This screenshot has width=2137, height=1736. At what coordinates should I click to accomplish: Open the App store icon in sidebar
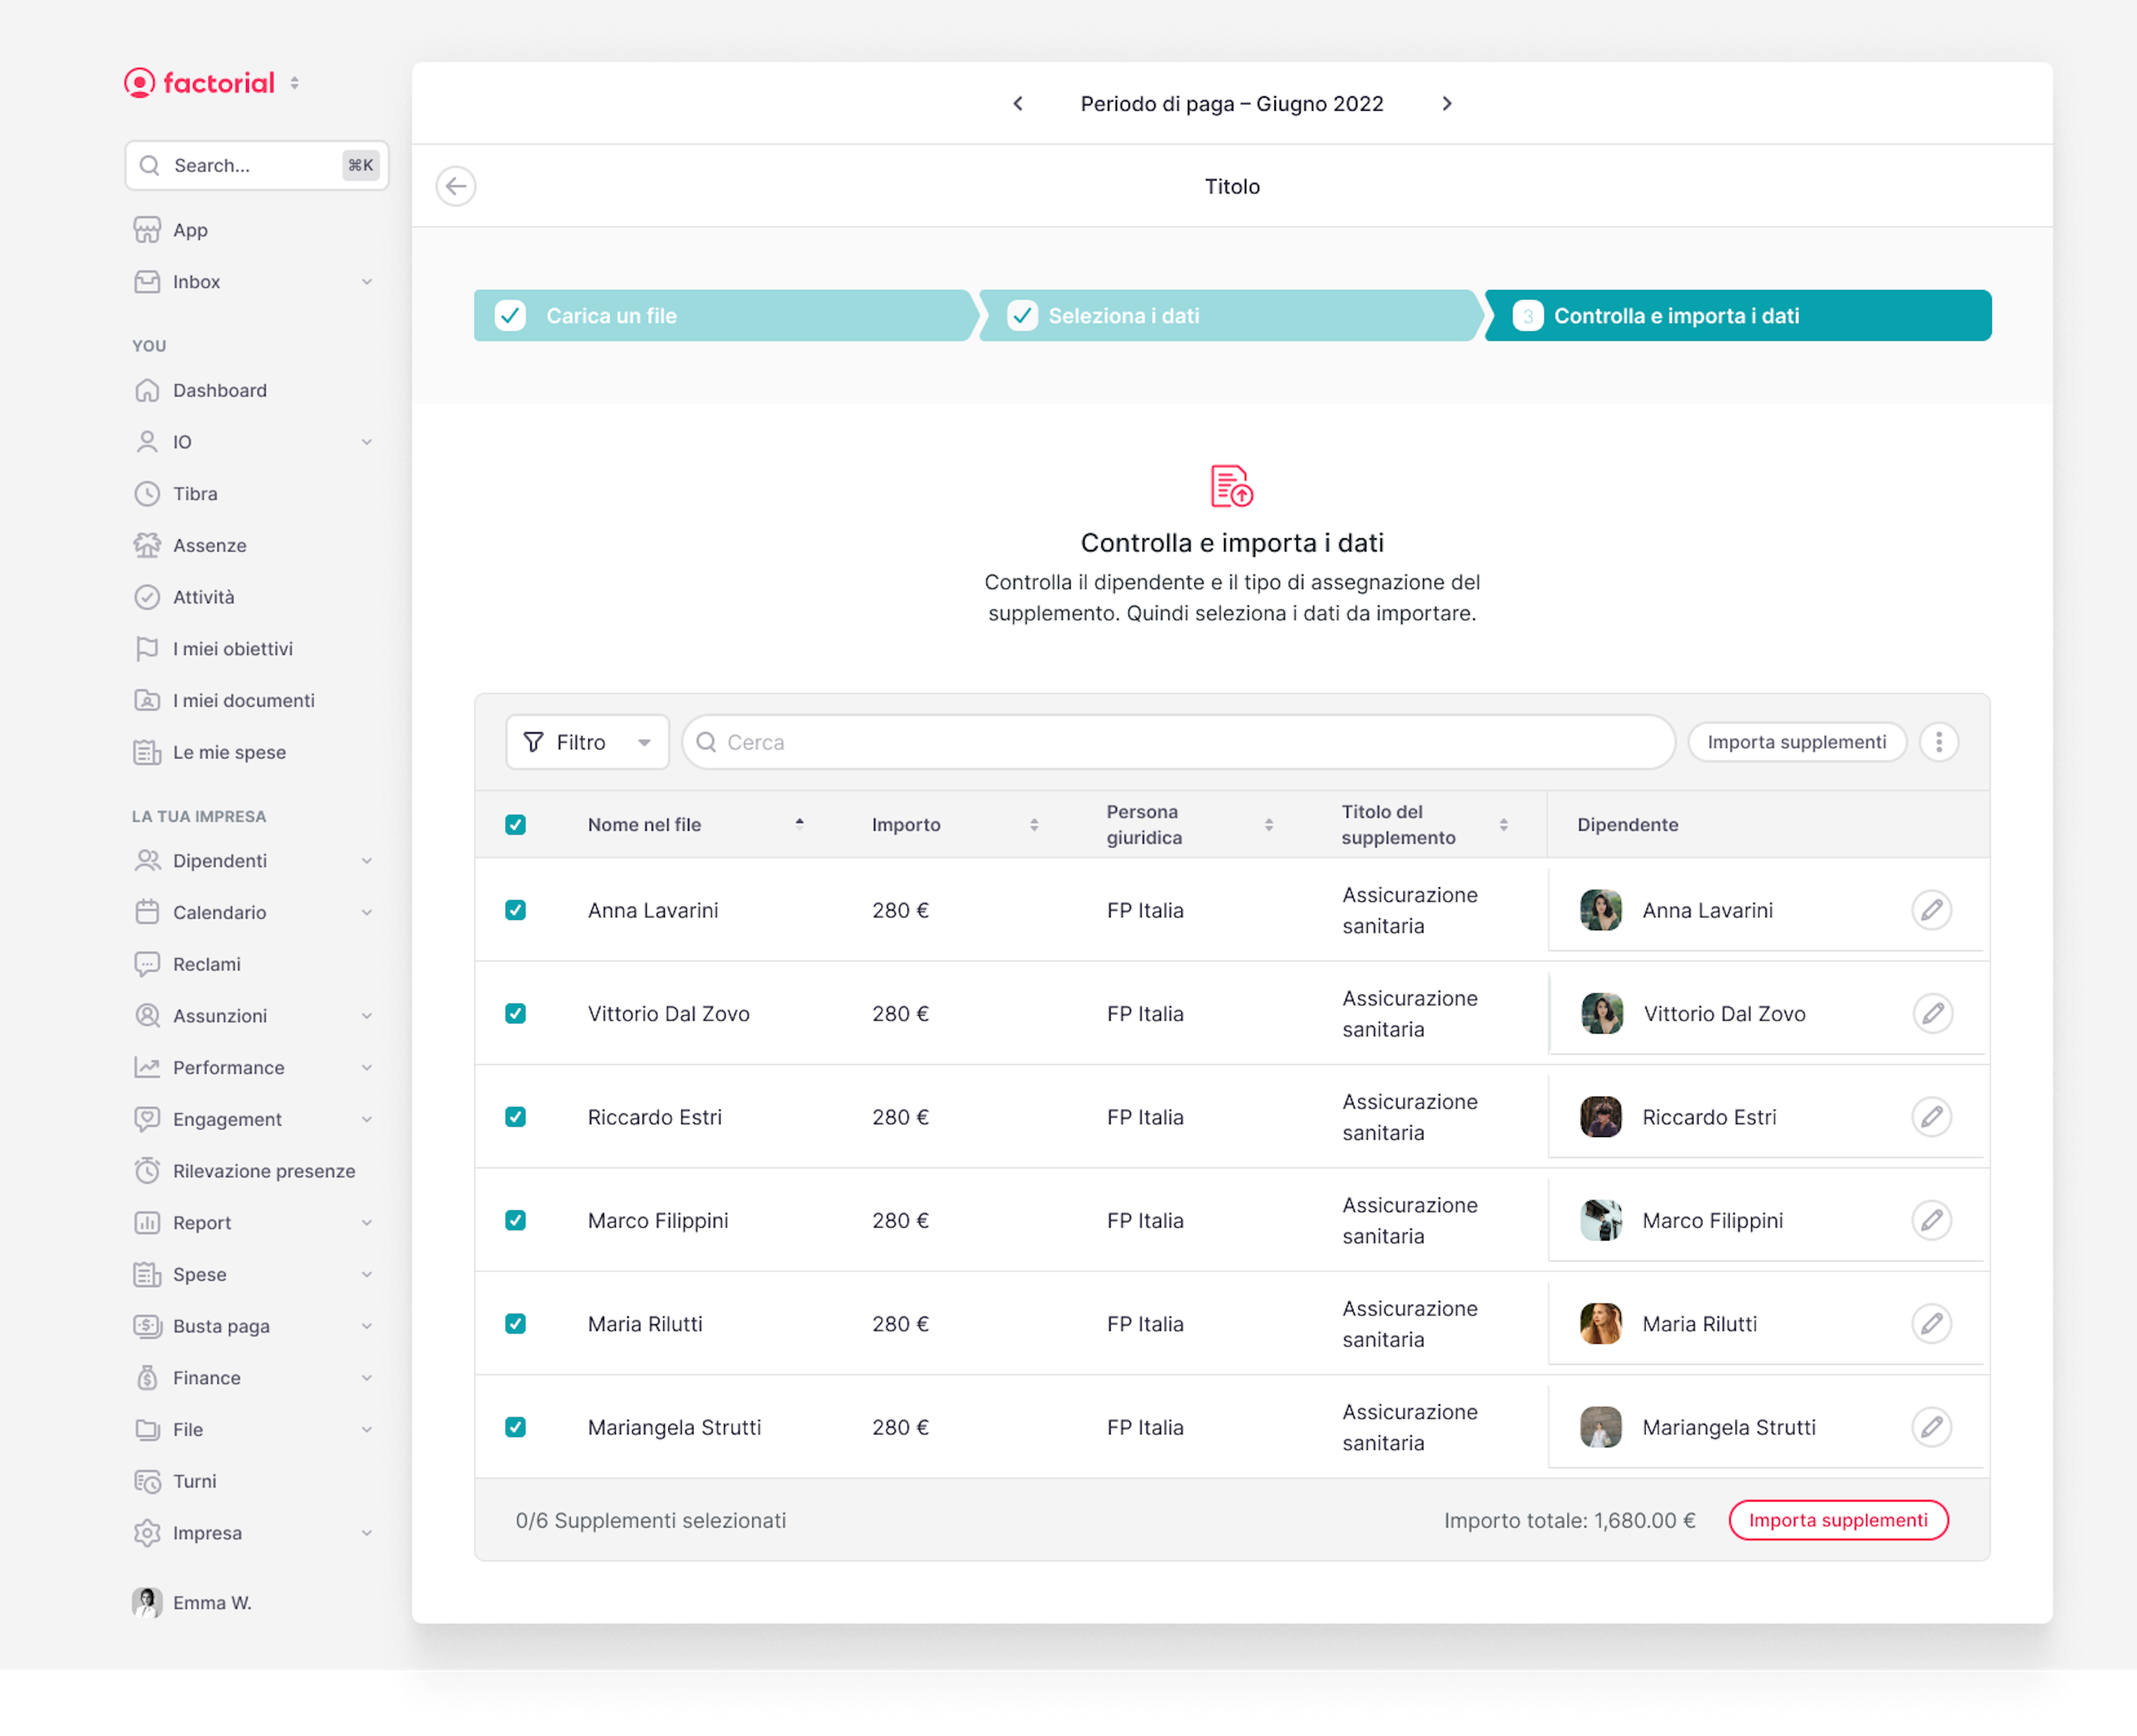(147, 230)
